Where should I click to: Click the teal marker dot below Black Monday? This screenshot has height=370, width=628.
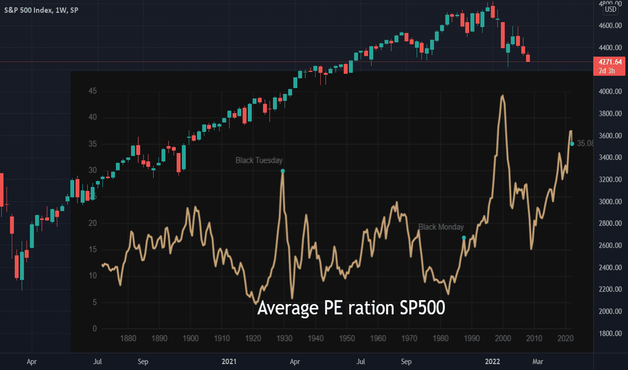point(464,237)
